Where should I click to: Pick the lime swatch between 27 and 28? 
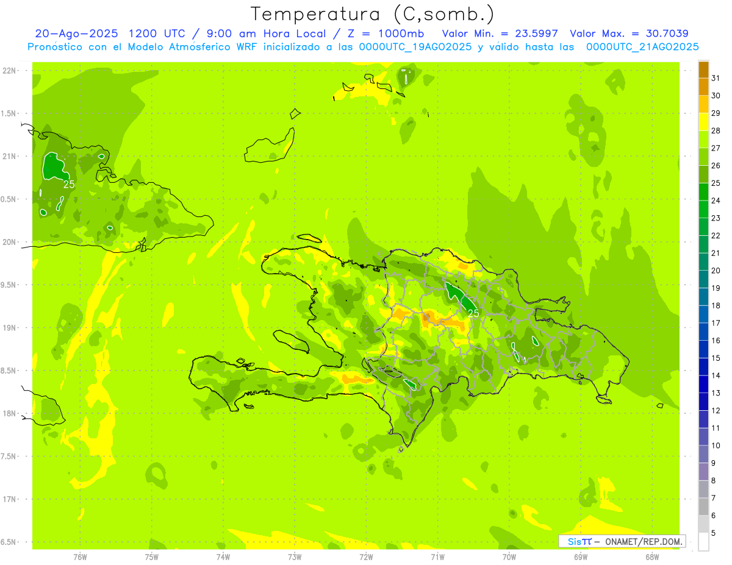[703, 139]
